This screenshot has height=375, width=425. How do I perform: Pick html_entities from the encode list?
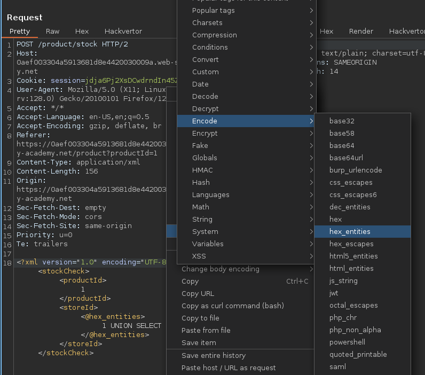tap(351, 268)
